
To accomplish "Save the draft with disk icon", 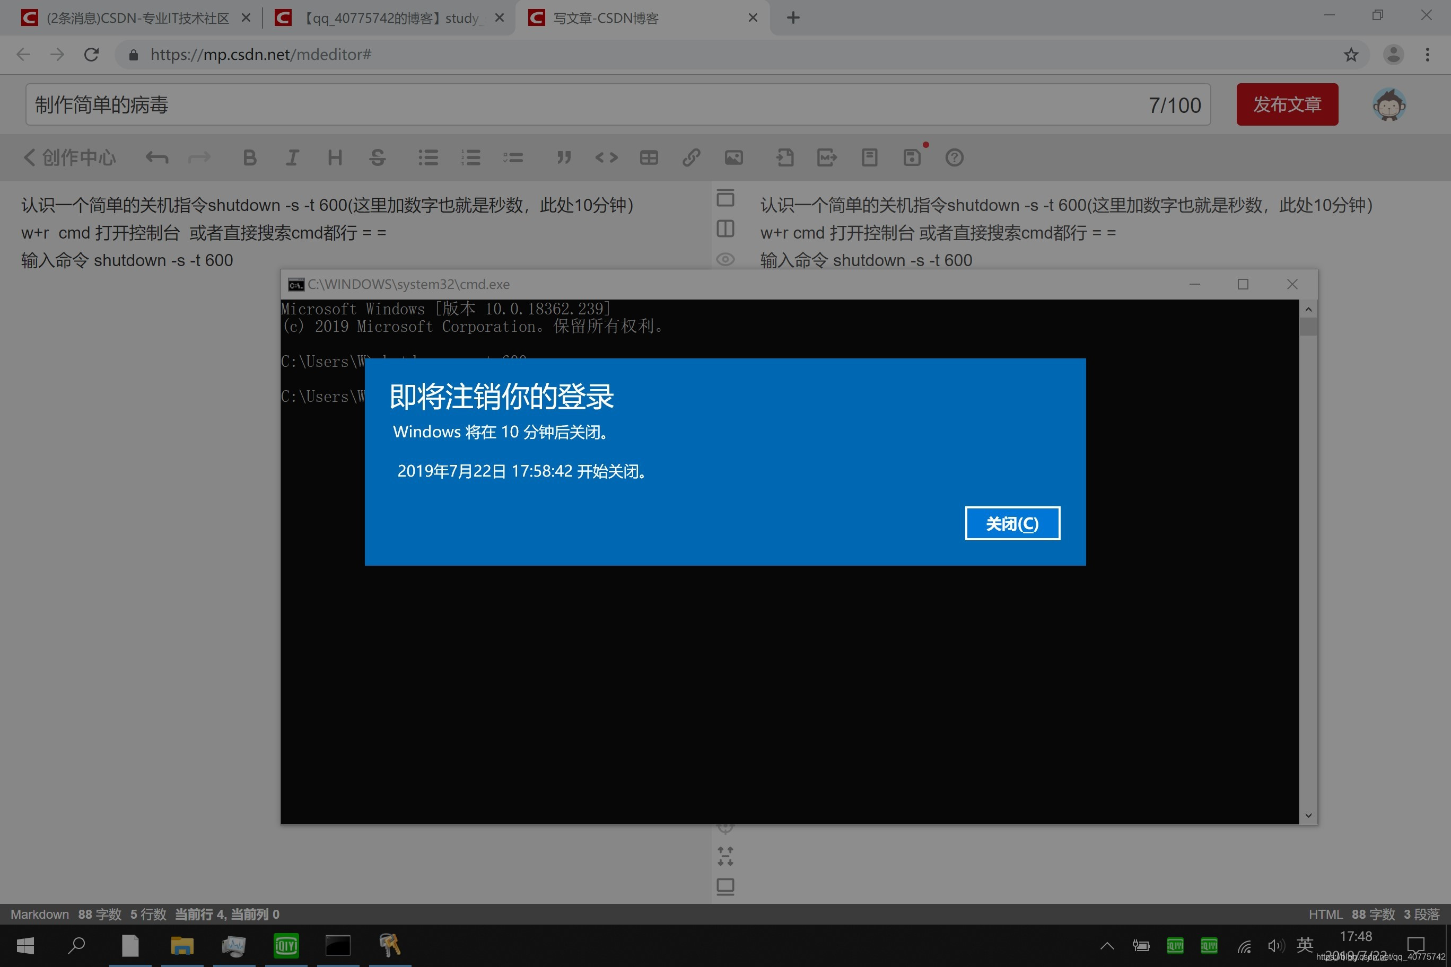I will (912, 158).
